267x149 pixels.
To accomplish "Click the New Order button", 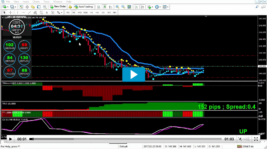I will pos(58,7).
